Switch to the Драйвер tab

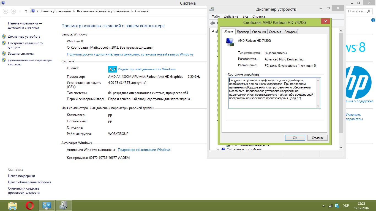(243, 32)
